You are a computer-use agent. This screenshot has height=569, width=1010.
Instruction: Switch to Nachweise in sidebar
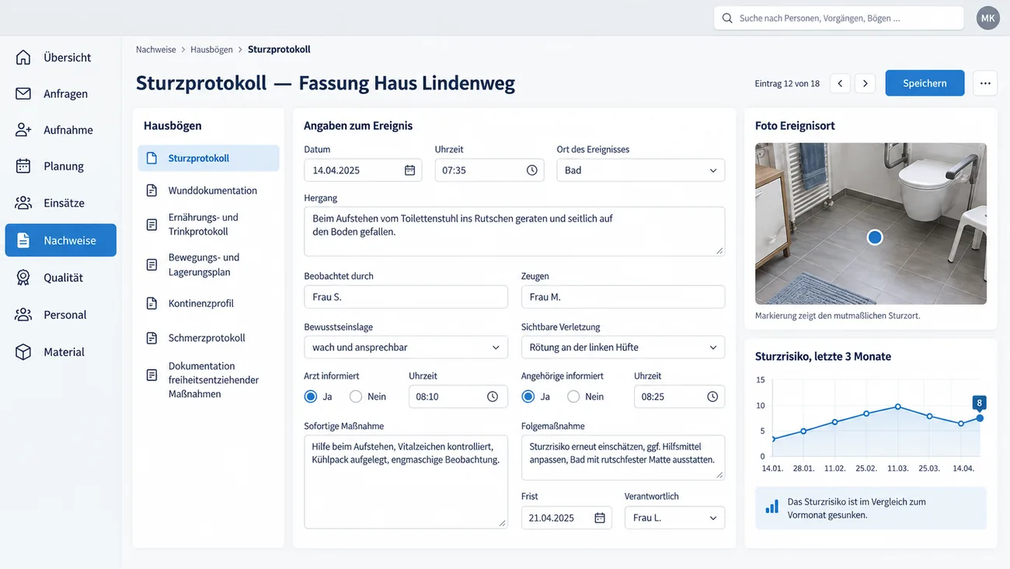(61, 240)
